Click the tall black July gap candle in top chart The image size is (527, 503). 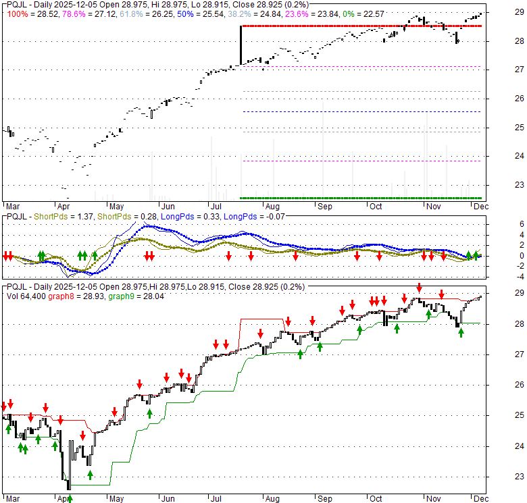click(x=241, y=45)
